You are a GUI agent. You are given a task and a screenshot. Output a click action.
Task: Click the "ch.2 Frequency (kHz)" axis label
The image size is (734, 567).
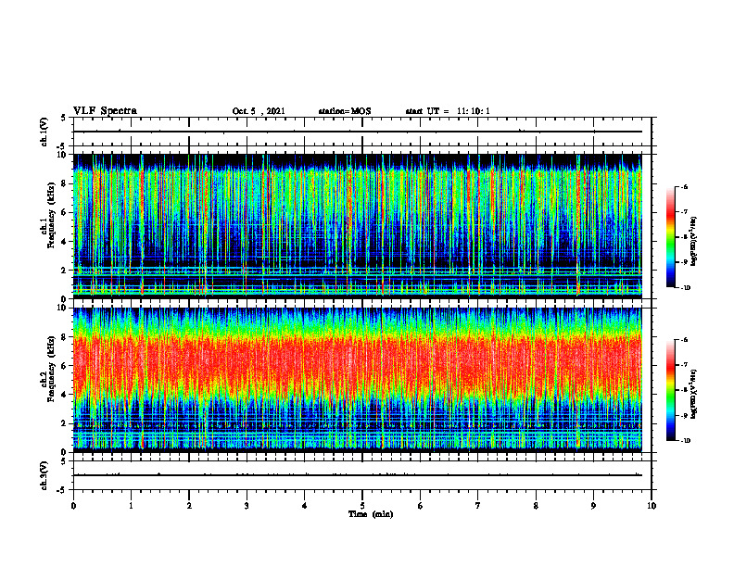(47, 369)
